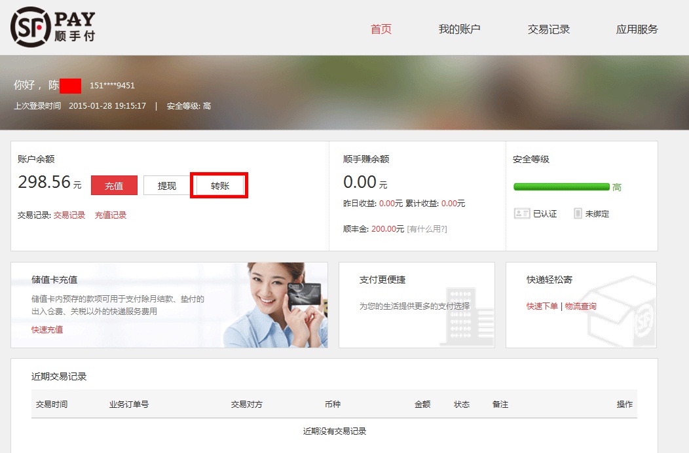Open the 交易记录 link under balance
Viewport: 689px width, 453px height.
click(69, 215)
